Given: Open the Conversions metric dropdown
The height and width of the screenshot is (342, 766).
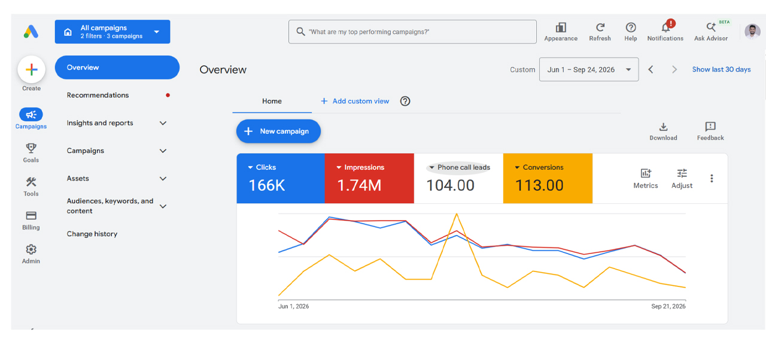Looking at the screenshot, I should [539, 167].
